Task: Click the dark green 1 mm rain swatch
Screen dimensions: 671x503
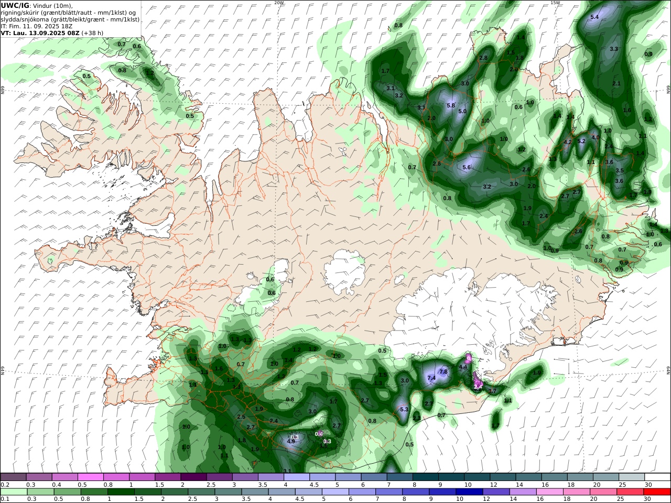Action: 121,492
